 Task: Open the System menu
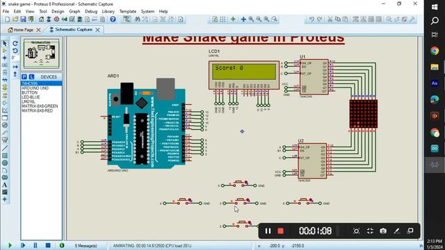pyautogui.click(x=147, y=11)
